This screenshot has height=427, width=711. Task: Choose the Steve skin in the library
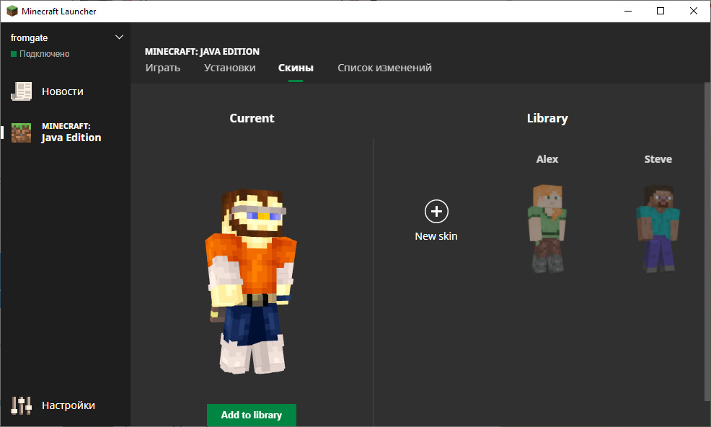(658, 227)
